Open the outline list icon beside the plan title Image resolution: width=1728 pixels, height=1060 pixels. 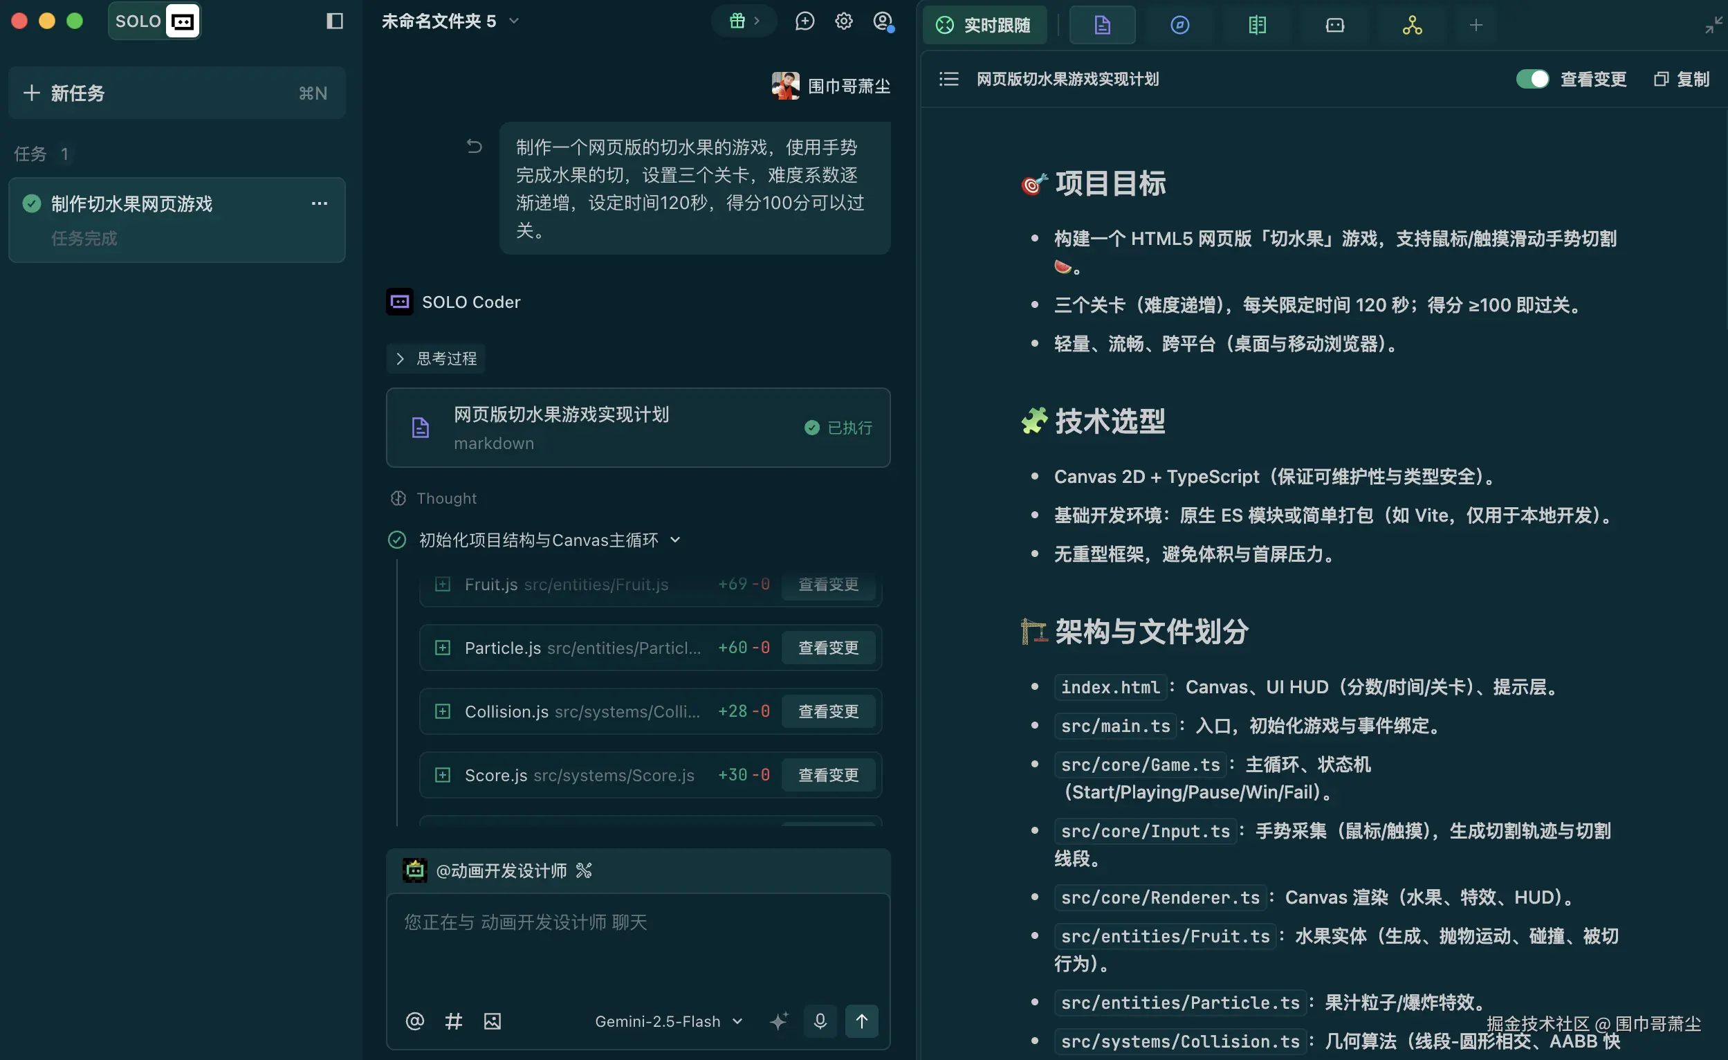click(x=948, y=80)
